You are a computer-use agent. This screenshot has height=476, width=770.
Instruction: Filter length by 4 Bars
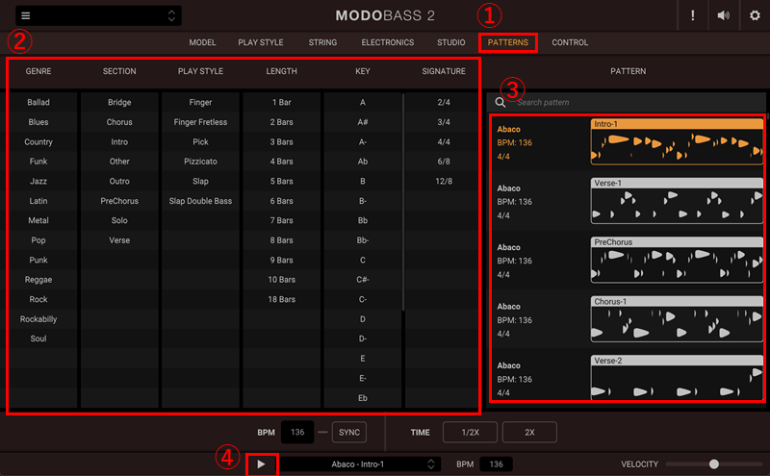pyautogui.click(x=281, y=162)
